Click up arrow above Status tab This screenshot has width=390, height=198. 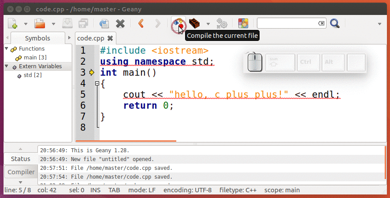click(x=20, y=149)
